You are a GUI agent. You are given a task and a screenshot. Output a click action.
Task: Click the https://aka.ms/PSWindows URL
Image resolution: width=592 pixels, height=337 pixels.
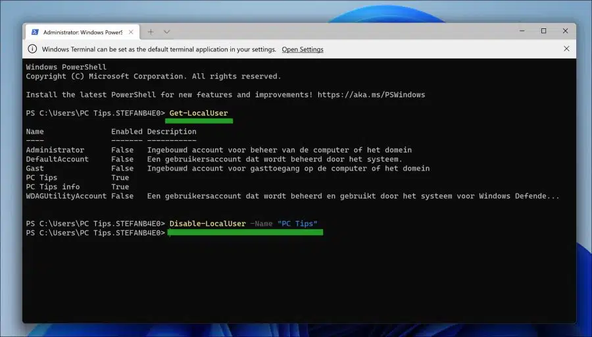point(372,95)
